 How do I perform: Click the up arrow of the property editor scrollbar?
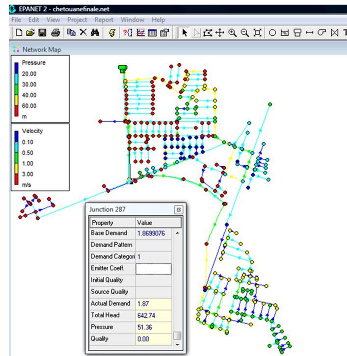178,233
